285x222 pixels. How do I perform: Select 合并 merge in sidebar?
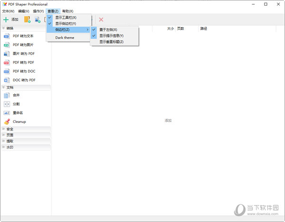pos(16,95)
